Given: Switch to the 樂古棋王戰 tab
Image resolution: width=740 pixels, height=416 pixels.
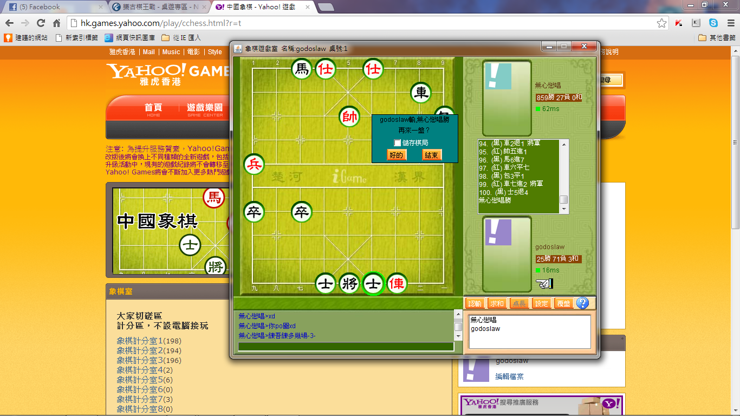Looking at the screenshot, I should 159,7.
